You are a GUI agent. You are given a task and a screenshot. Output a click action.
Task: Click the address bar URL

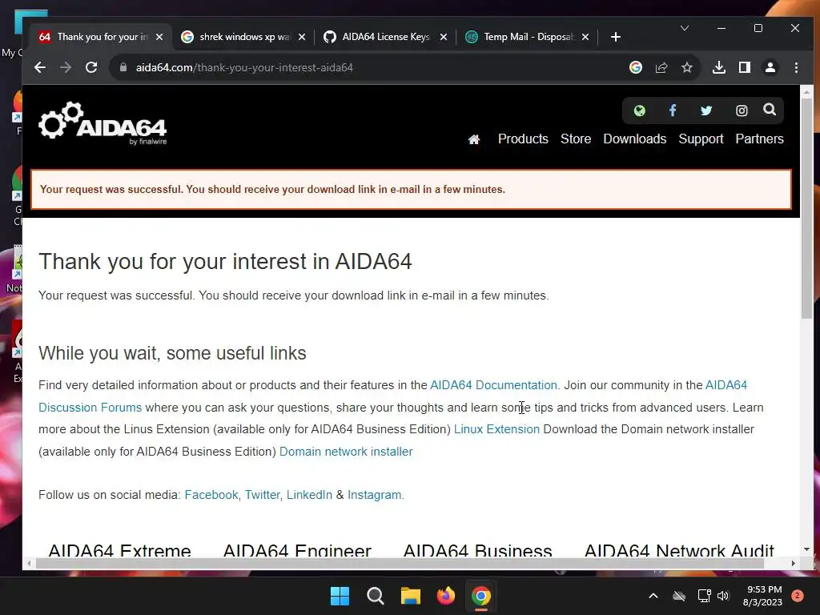[x=244, y=67]
